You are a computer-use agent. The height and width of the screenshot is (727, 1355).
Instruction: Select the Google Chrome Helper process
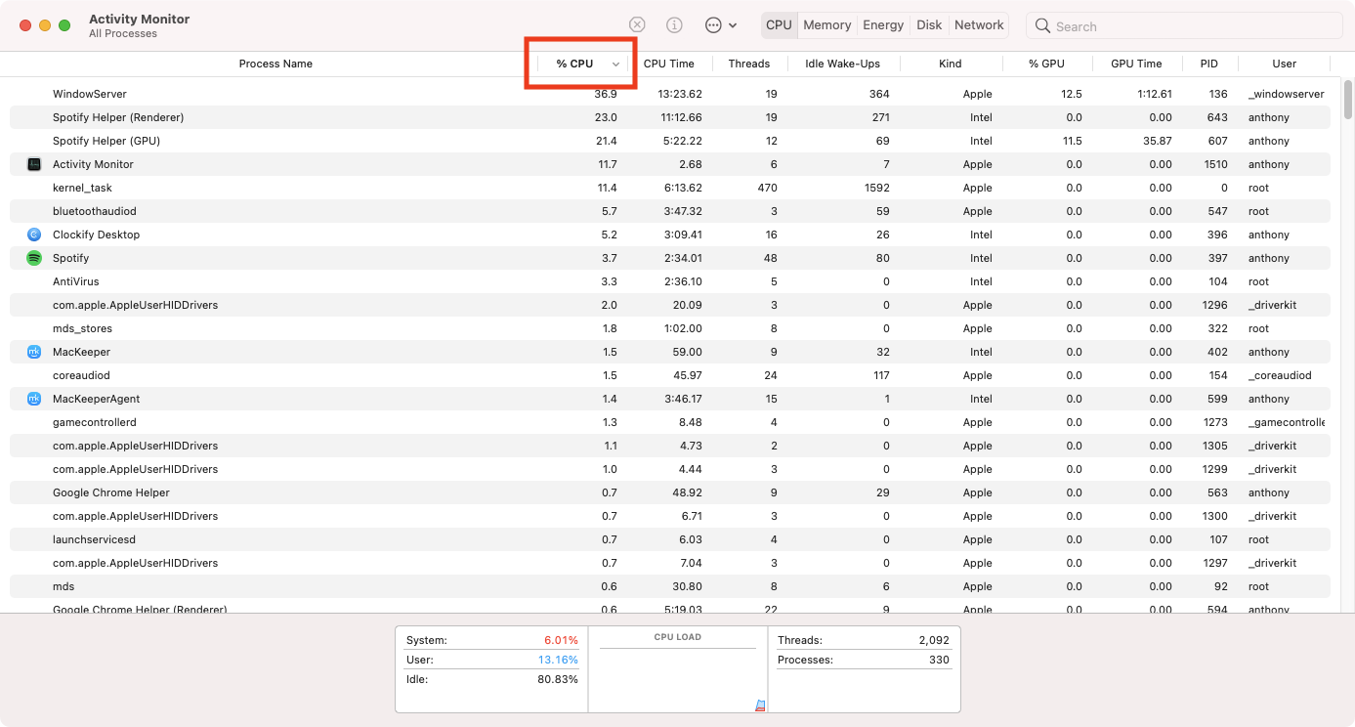coord(669,492)
